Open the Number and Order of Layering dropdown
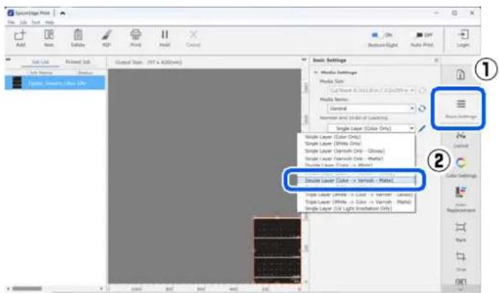The image size is (499, 293). click(372, 129)
